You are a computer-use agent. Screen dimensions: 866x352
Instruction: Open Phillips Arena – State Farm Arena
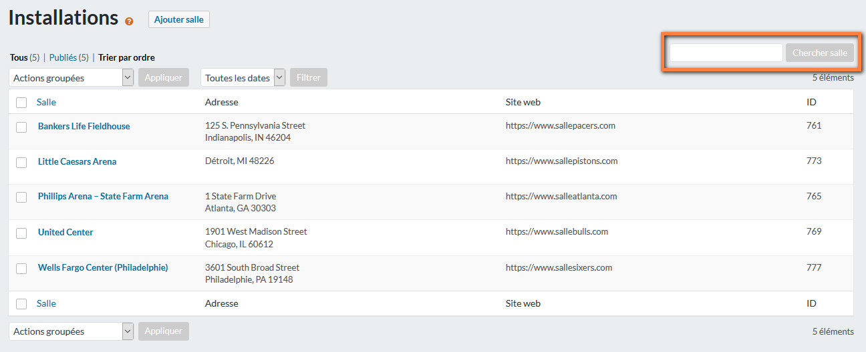(x=103, y=196)
